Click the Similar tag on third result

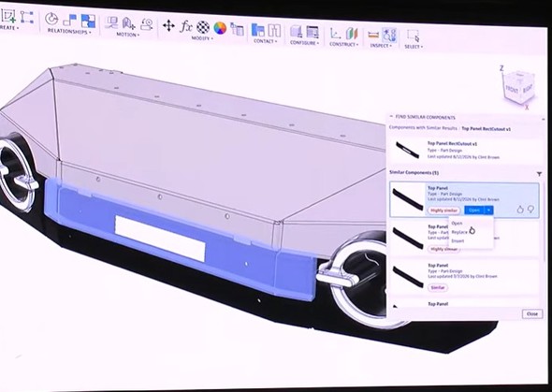click(438, 287)
